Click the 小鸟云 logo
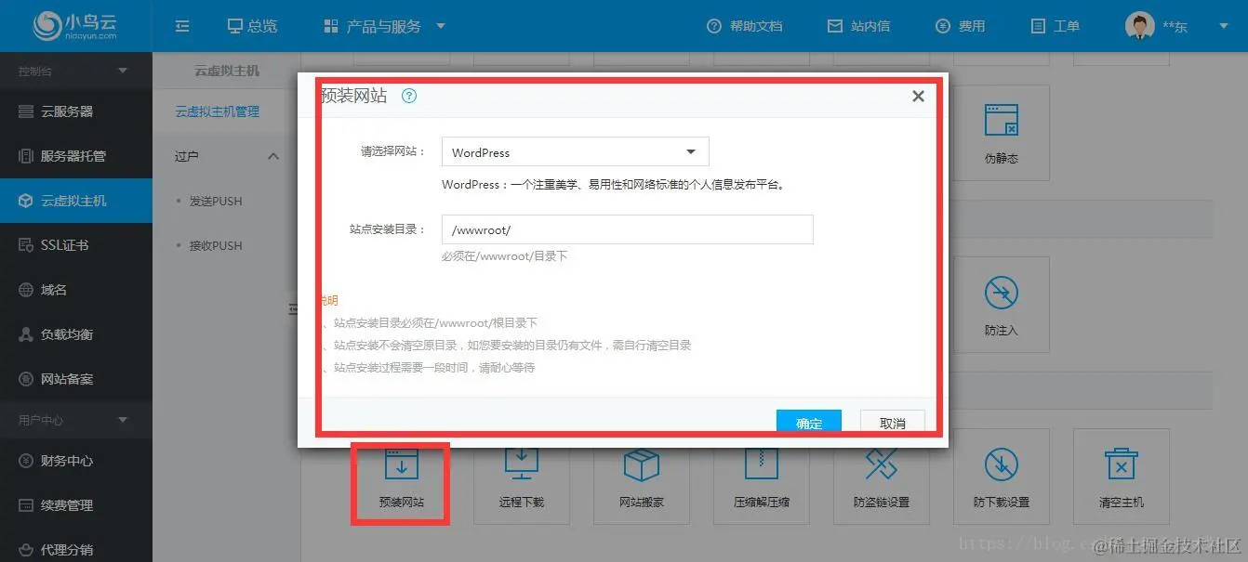Screen dimensions: 1248x562 click(74, 26)
